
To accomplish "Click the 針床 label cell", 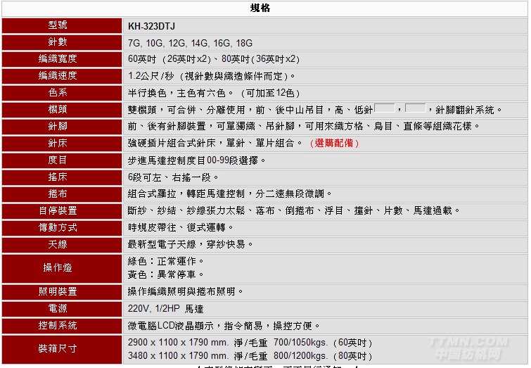I will point(63,143).
